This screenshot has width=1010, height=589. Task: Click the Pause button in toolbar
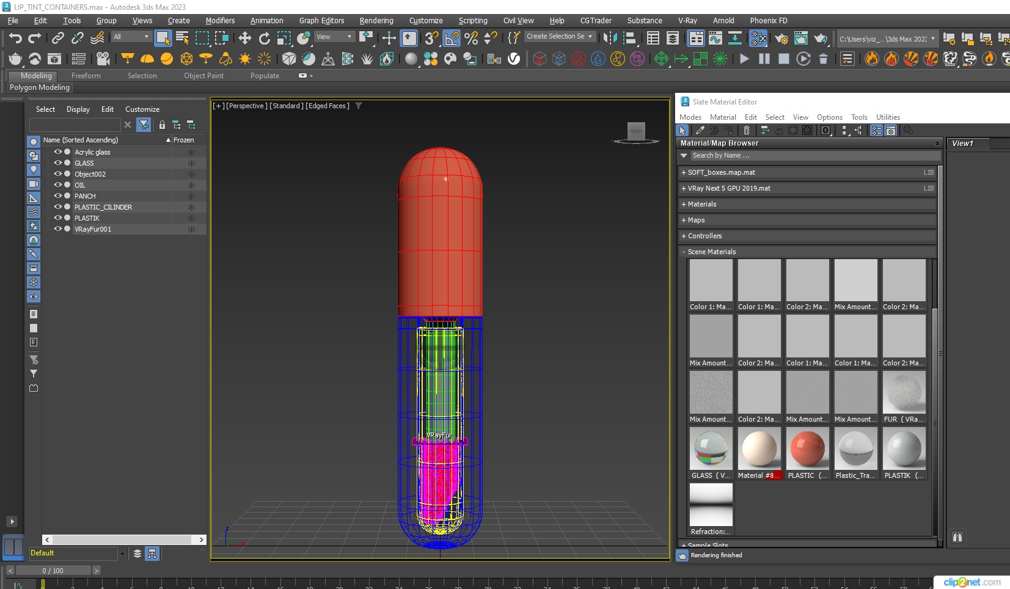pyautogui.click(x=764, y=59)
